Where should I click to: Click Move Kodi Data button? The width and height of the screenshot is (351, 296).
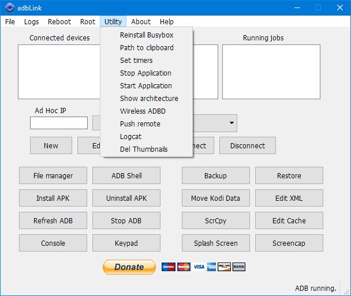[216, 198]
